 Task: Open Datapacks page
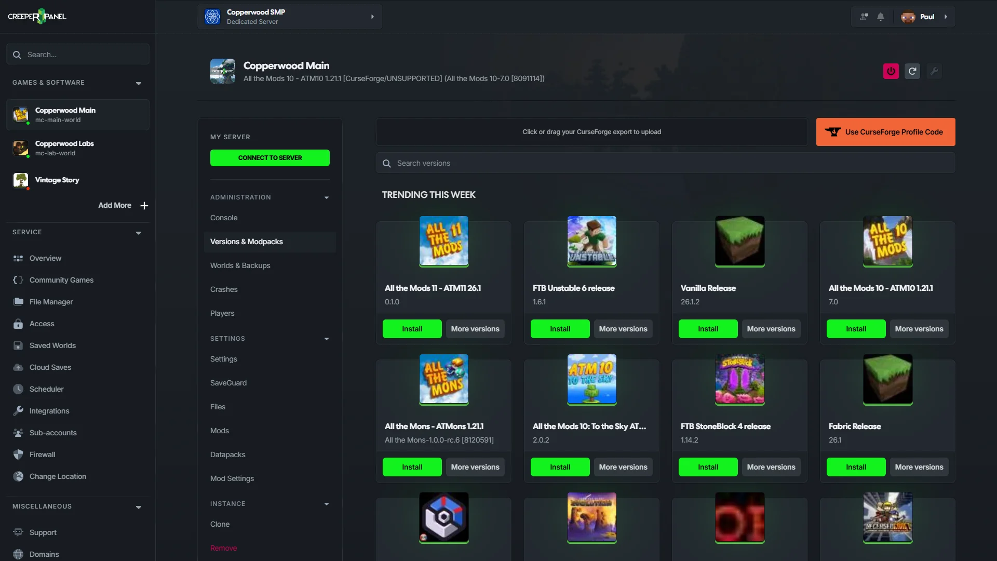228,455
